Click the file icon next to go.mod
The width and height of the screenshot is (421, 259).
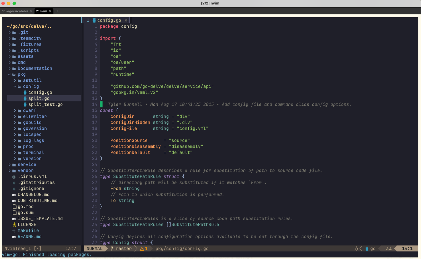pos(14,207)
